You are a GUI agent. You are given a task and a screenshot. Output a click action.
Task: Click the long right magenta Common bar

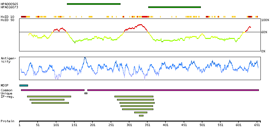(173, 90)
